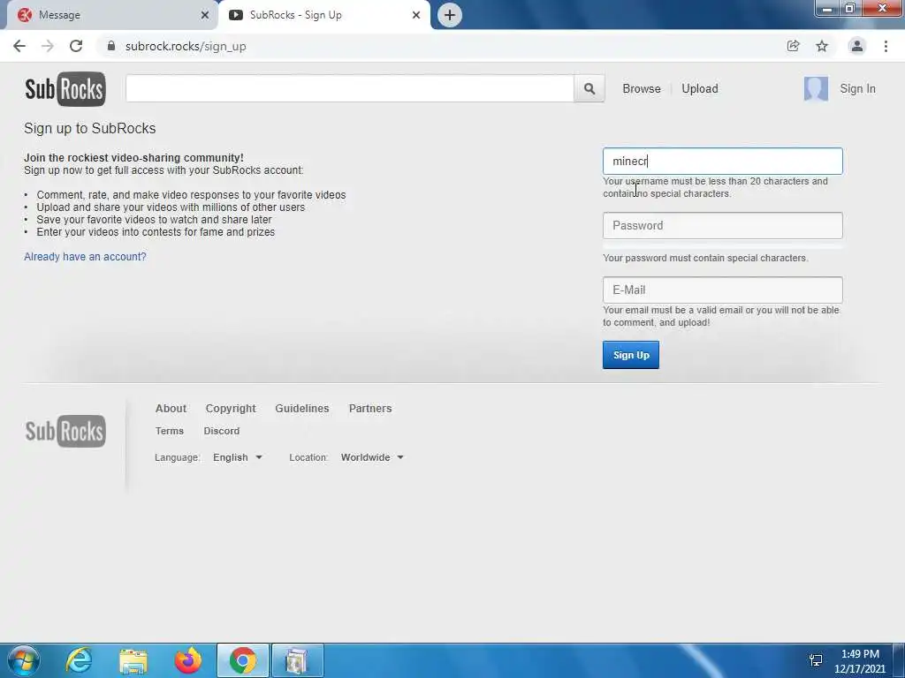Click 'Join the rockiest video-sharing community!' text
The width and height of the screenshot is (905, 678).
click(x=133, y=157)
